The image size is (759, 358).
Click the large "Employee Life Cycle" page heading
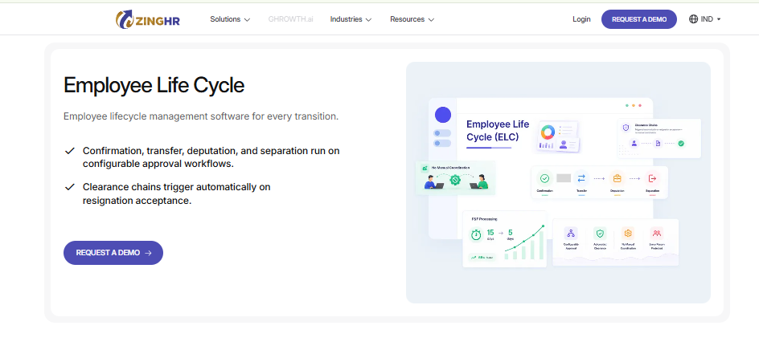click(x=154, y=86)
